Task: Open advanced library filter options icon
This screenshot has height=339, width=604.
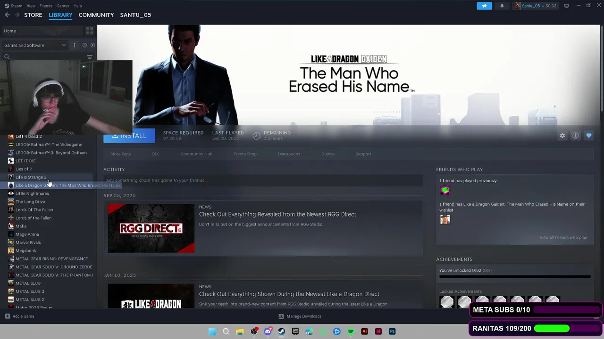Action: (90, 57)
